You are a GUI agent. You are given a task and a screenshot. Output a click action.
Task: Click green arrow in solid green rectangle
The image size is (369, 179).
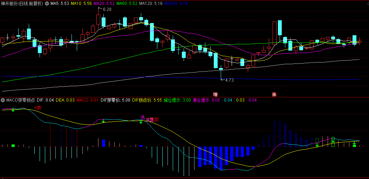pos(333,141)
